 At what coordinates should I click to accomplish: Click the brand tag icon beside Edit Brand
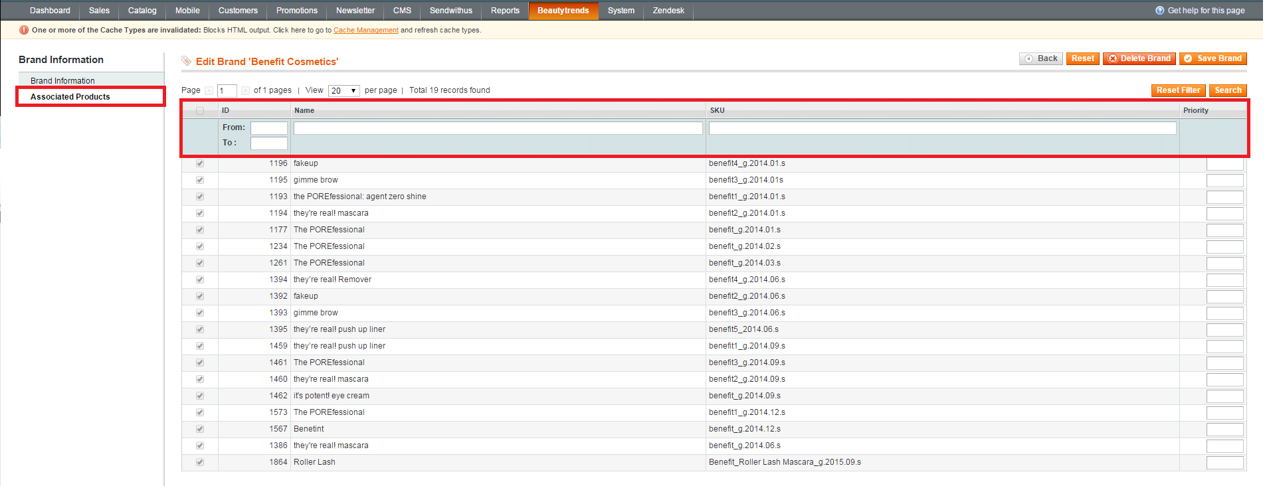[x=187, y=61]
